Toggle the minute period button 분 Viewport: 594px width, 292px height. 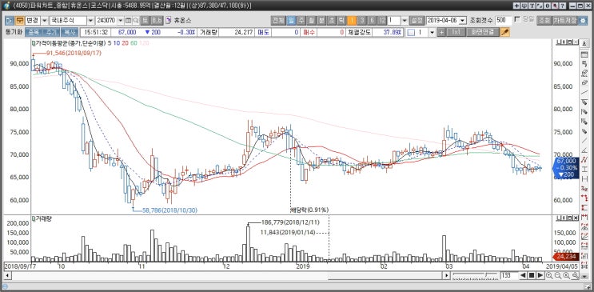pos(321,21)
